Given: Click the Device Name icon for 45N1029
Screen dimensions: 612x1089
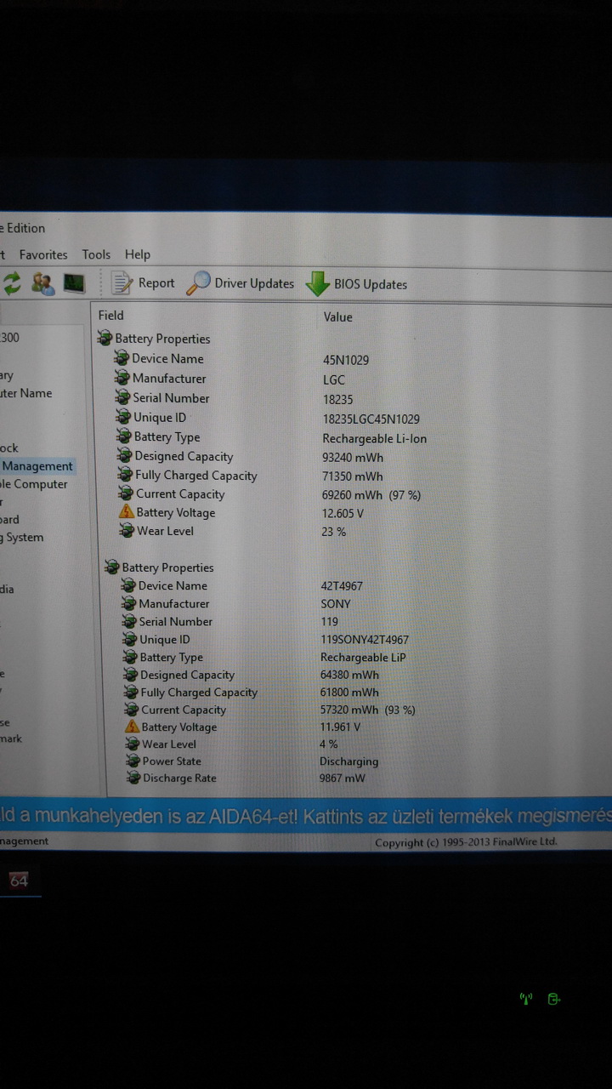Looking at the screenshot, I should (122, 358).
